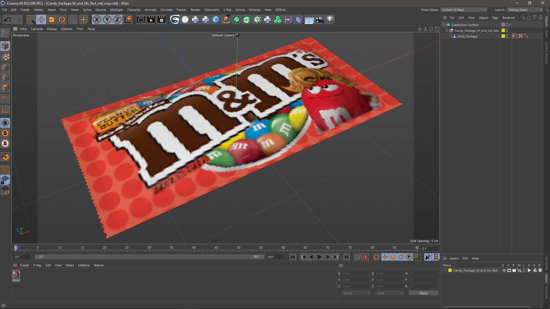
Task: Open the Layout Startup dropdown
Action: pyautogui.click(x=525, y=10)
